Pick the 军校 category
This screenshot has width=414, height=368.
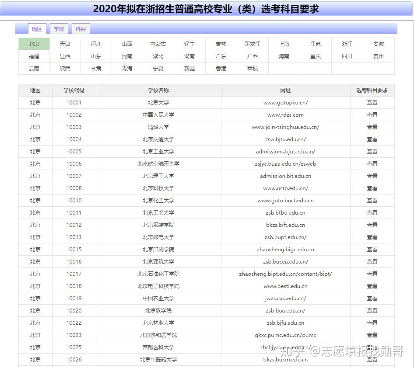coord(253,69)
